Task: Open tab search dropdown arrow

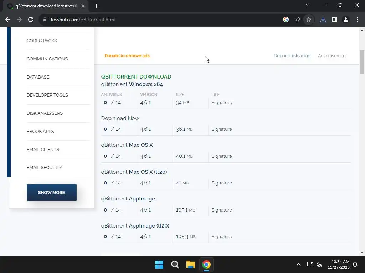Action: (x=308, y=5)
